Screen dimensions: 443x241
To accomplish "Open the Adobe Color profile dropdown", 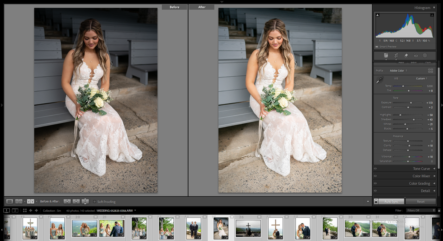I will tap(398, 71).
